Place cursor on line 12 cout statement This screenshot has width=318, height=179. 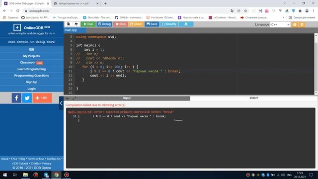108,76
